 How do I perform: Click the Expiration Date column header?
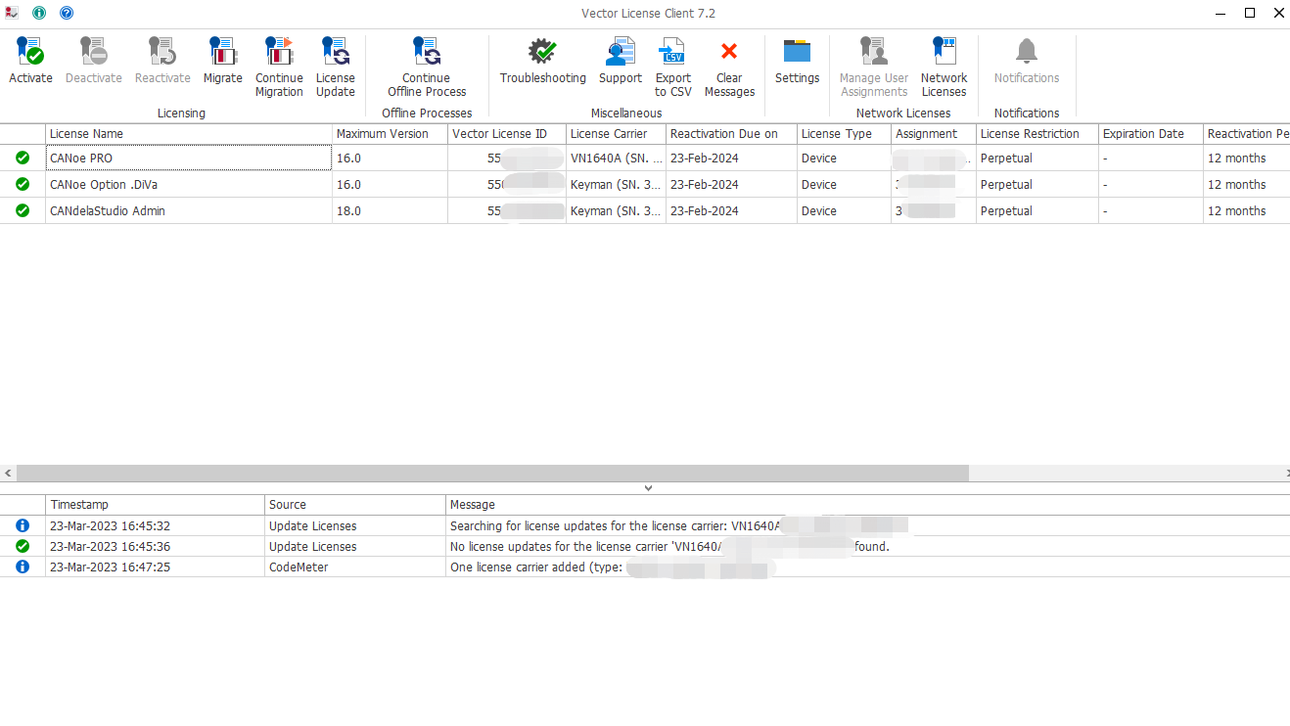(1151, 134)
